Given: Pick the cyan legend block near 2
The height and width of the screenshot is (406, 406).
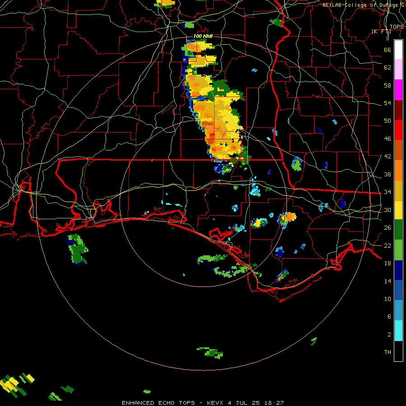Looking at the screenshot, I should click(x=398, y=330).
